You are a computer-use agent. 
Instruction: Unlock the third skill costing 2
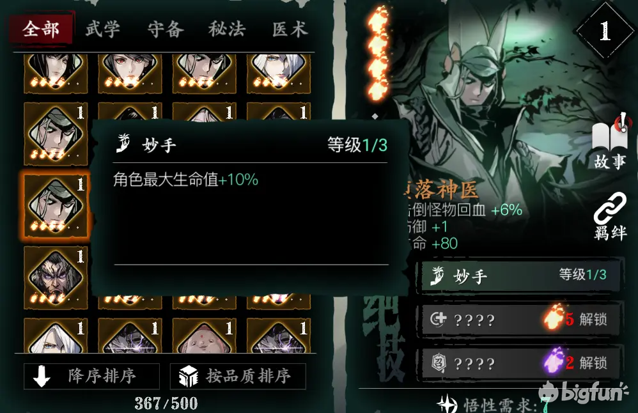point(520,362)
